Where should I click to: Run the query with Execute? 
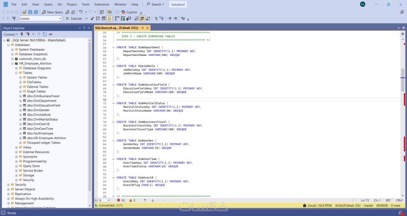coord(74,18)
